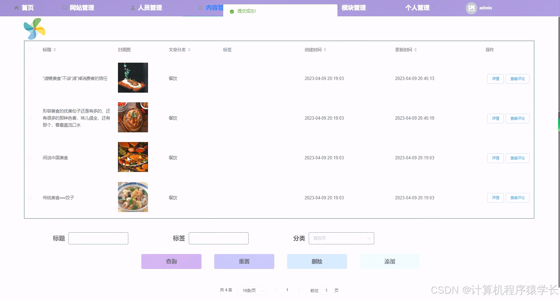Check the row for 闲说中国美食
Image resolution: width=560 pixels, height=300 pixels.
(x=30, y=158)
